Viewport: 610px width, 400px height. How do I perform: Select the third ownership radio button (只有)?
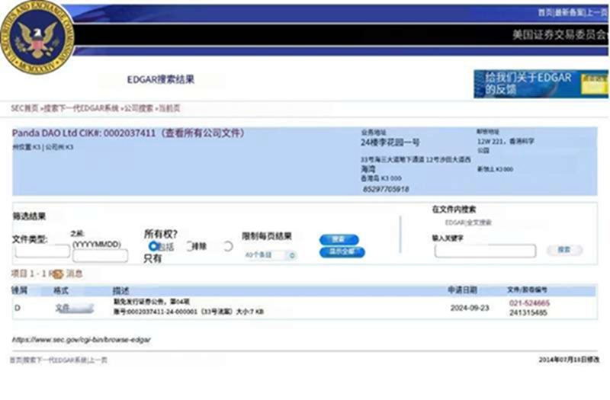click(228, 246)
